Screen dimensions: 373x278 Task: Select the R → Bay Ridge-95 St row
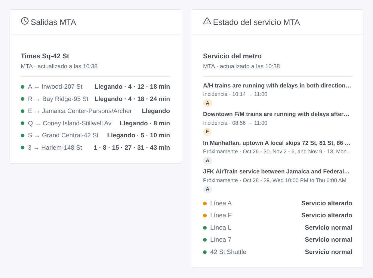click(95, 99)
